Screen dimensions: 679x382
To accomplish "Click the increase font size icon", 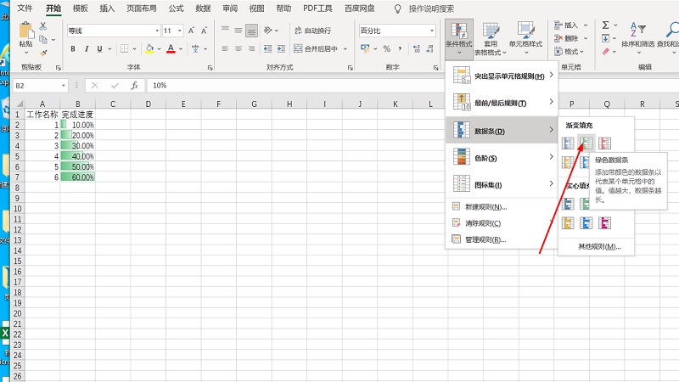I will tap(193, 31).
